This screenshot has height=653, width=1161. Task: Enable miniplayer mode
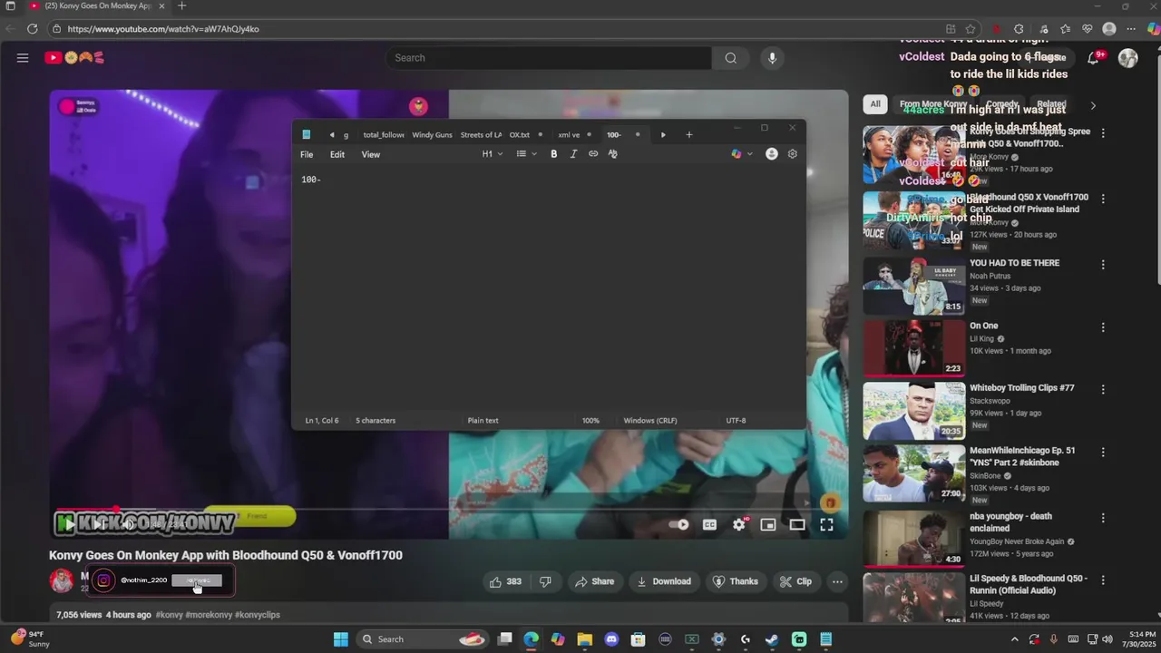(x=768, y=524)
